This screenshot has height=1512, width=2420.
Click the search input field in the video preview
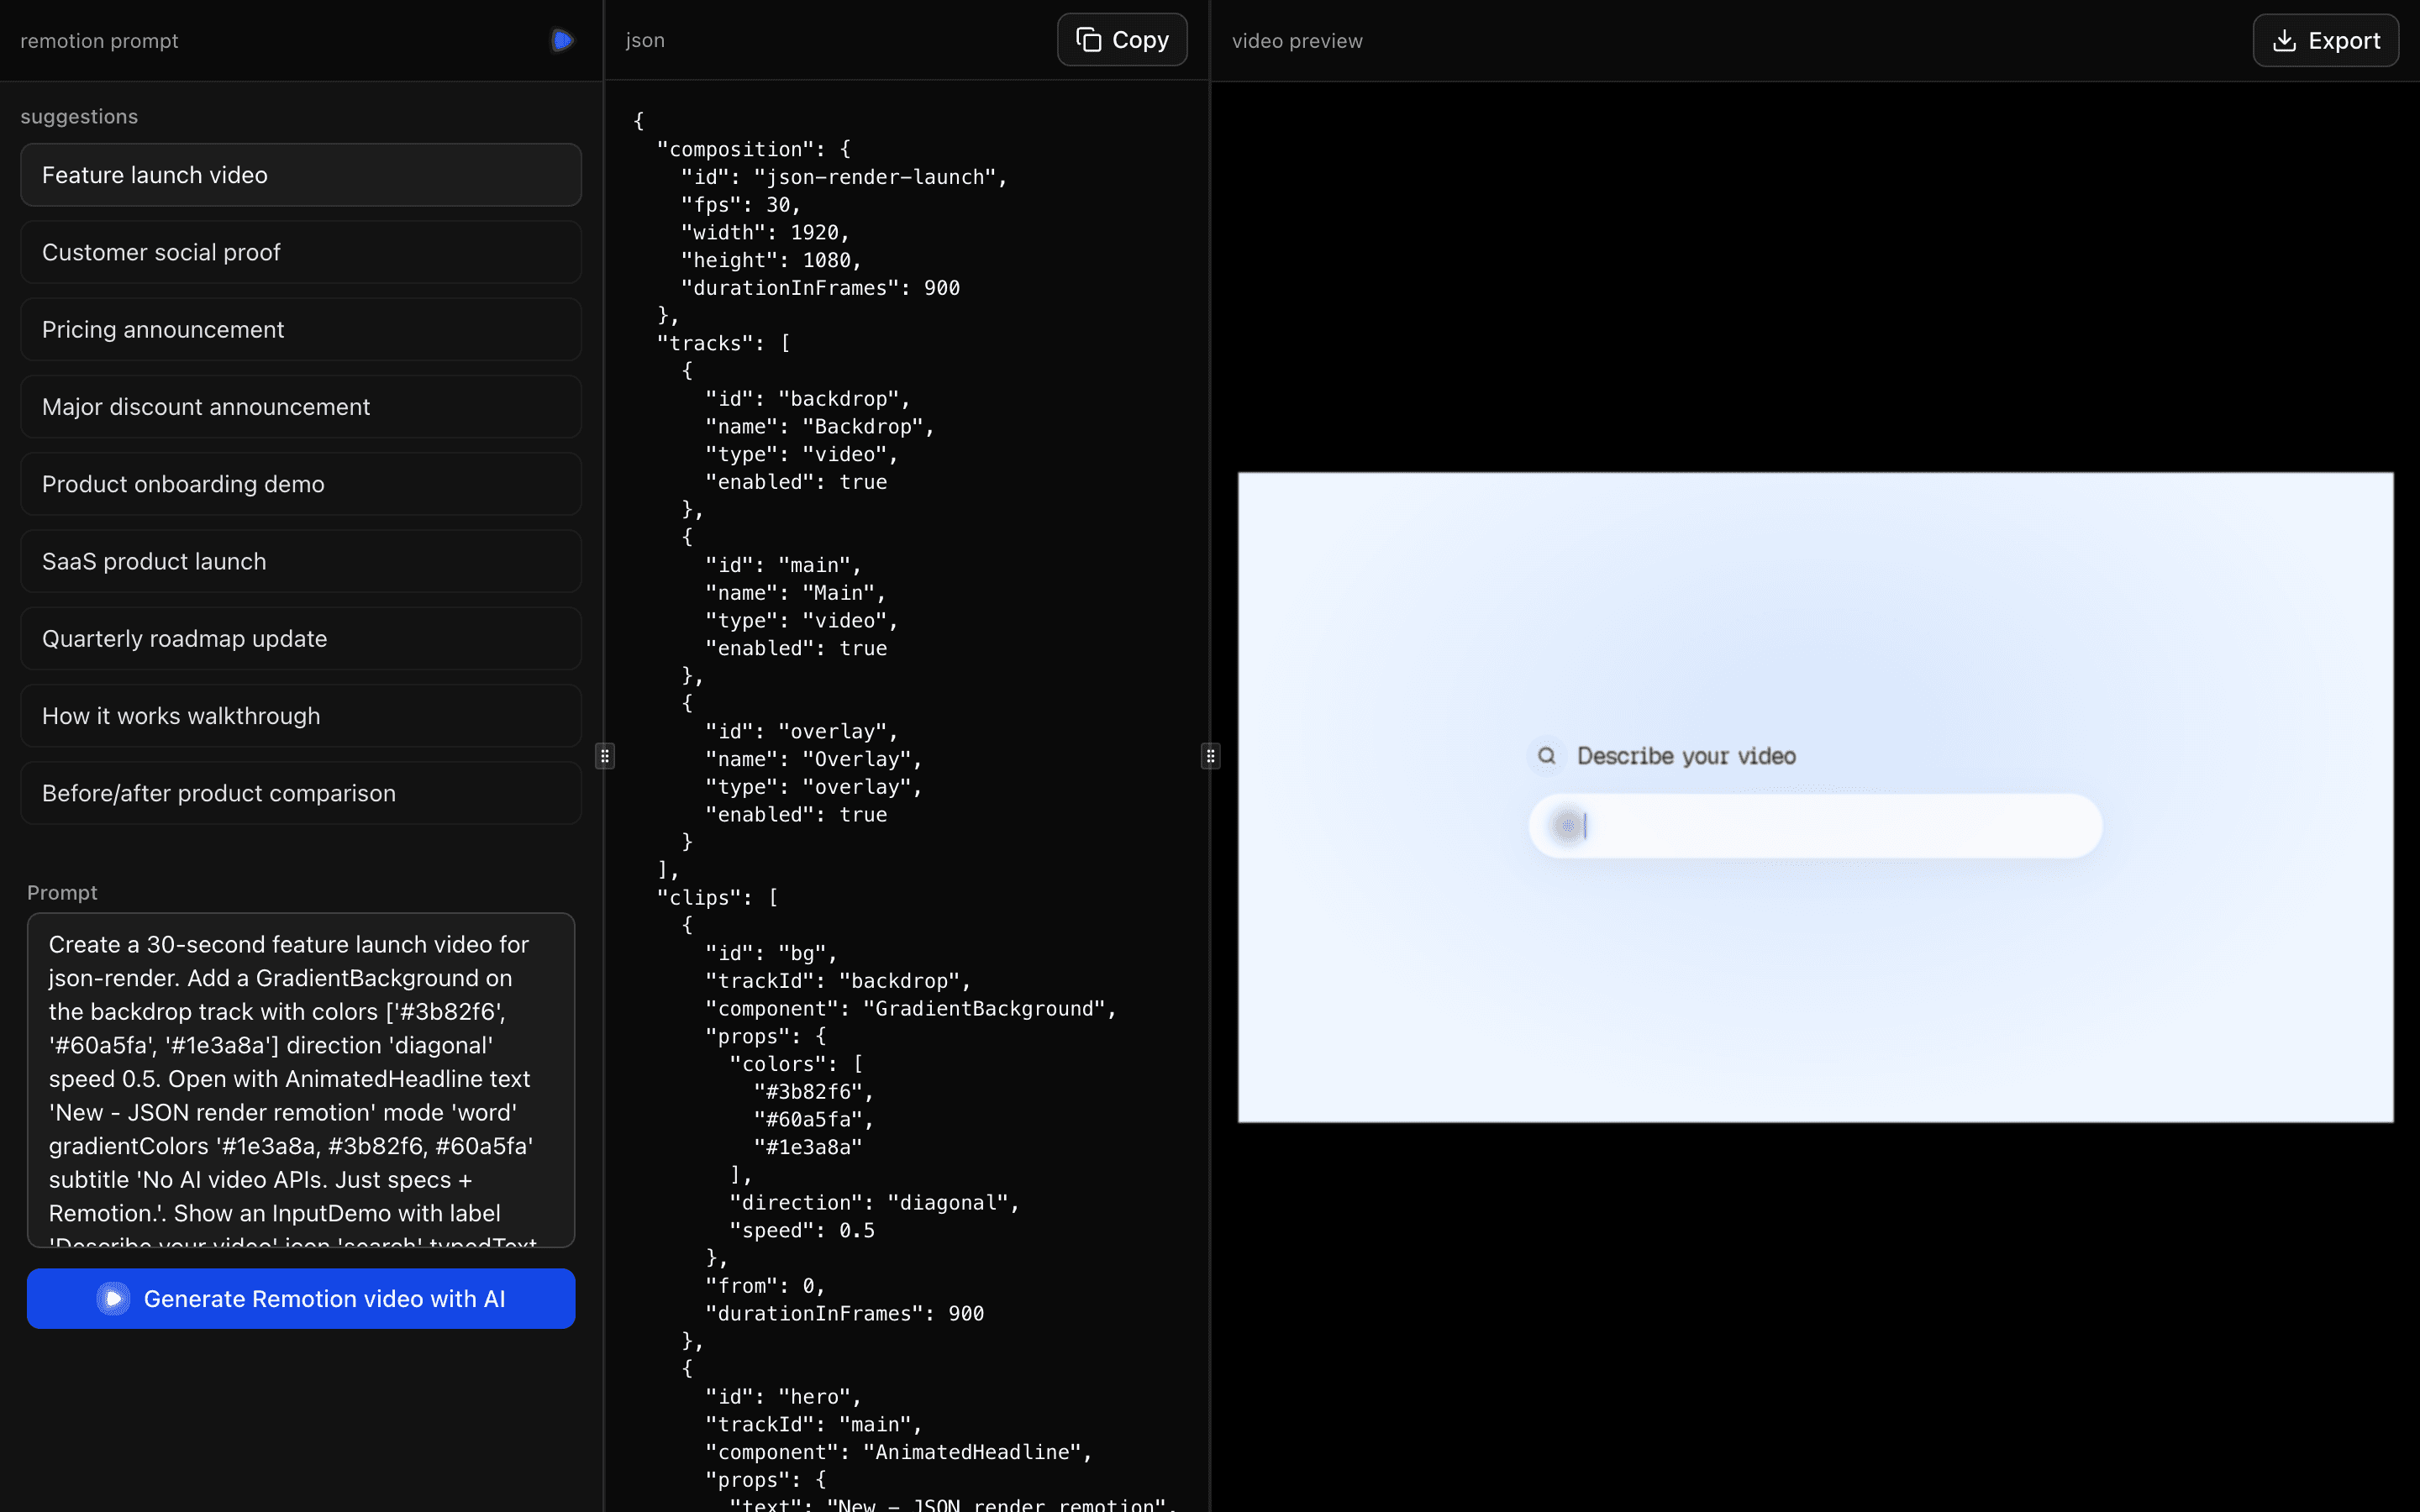coord(1814,825)
